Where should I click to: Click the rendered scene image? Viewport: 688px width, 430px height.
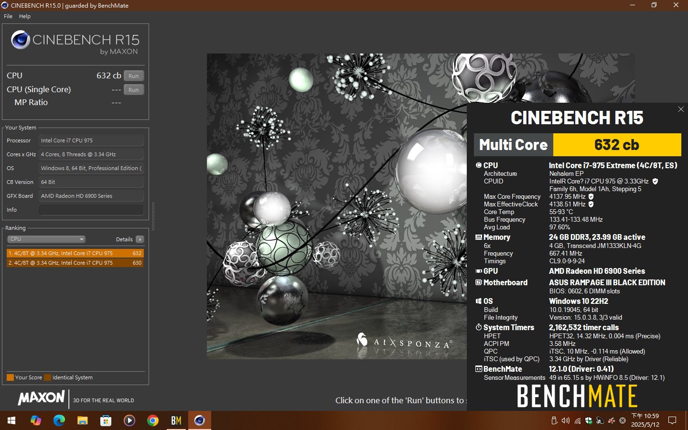point(336,206)
